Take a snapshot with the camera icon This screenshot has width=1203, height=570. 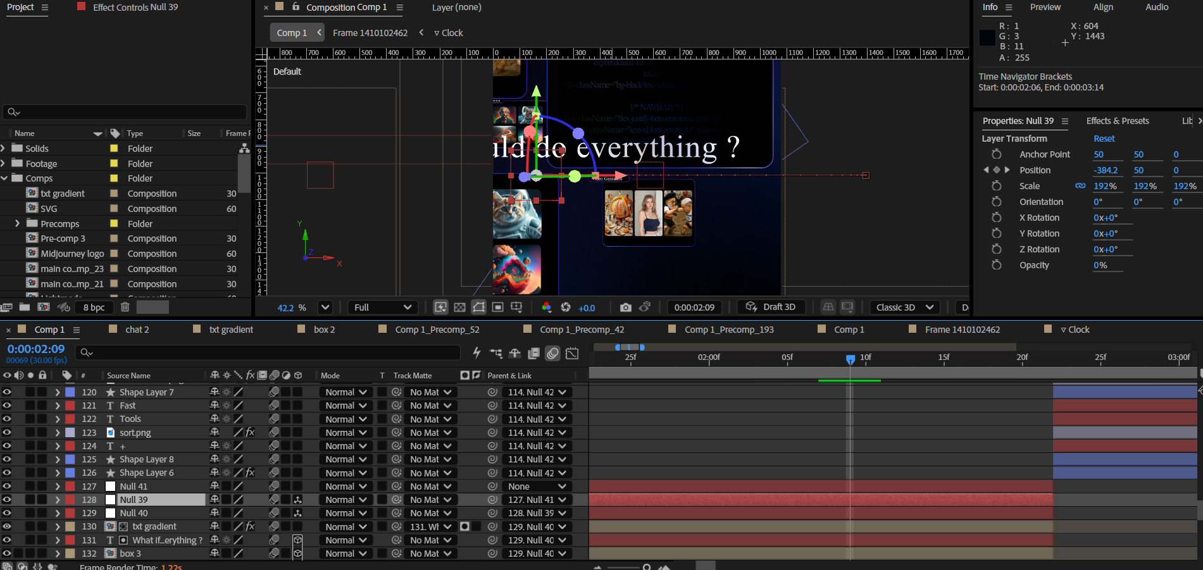tap(625, 307)
